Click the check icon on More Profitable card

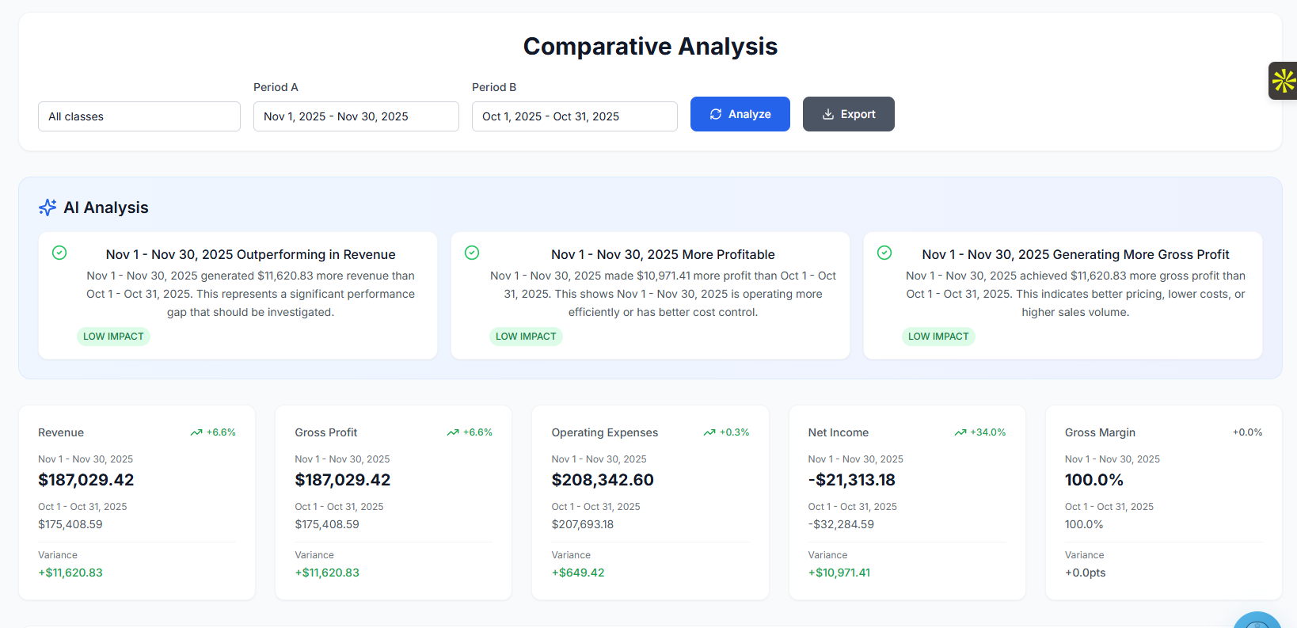click(x=472, y=253)
